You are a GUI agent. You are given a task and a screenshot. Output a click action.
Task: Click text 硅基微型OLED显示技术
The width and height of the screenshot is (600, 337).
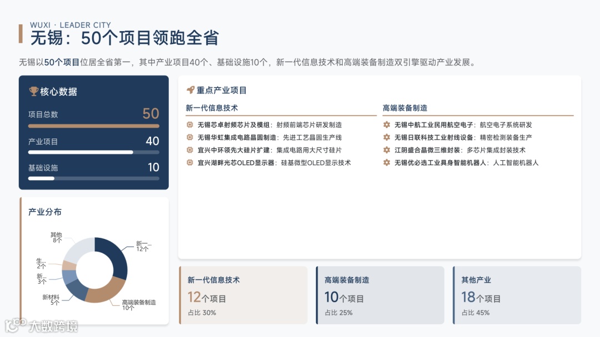[x=316, y=162]
